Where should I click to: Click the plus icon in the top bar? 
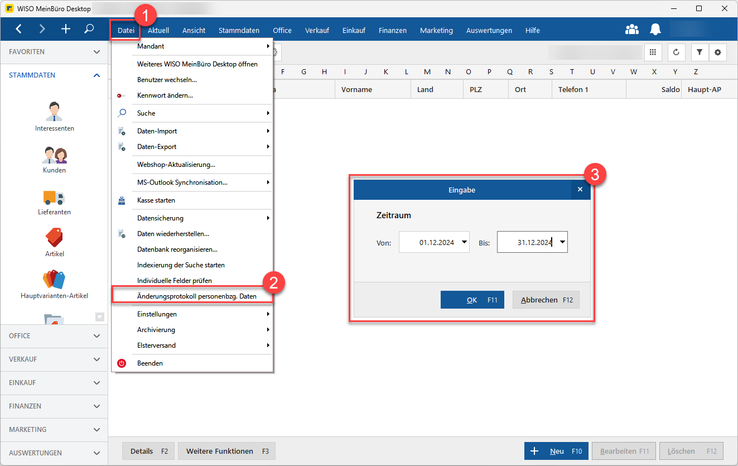click(66, 29)
